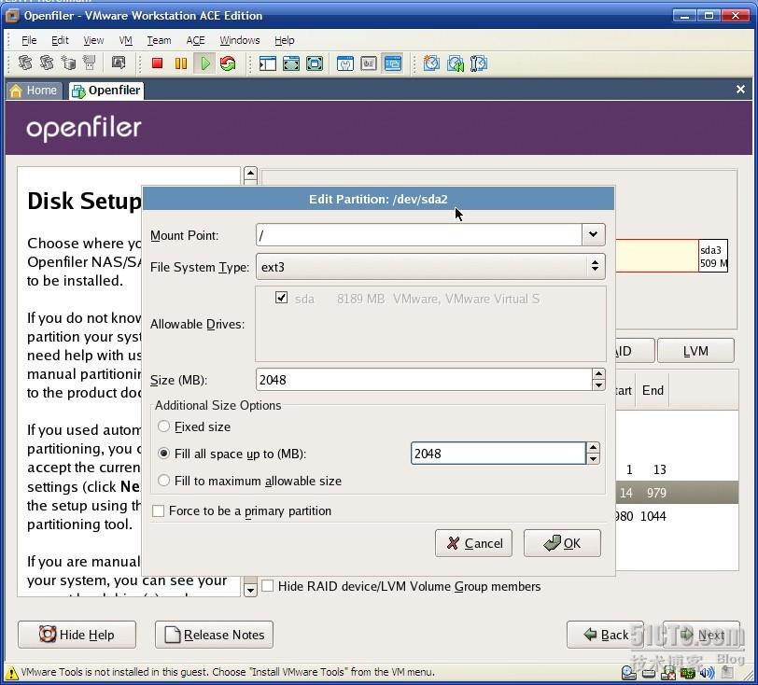Open the Edit menu
The height and width of the screenshot is (685, 758).
[x=60, y=40]
